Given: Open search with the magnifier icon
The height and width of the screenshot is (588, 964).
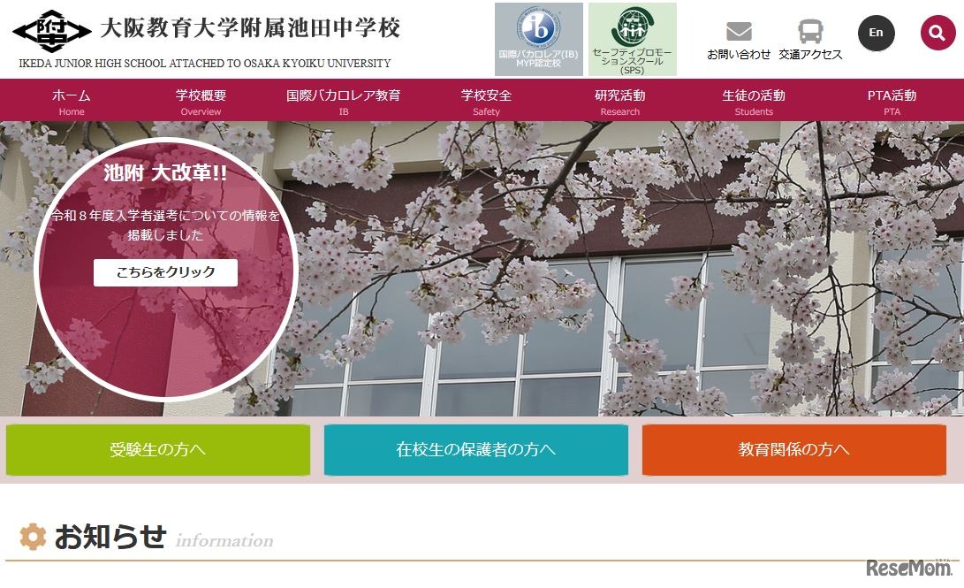Looking at the screenshot, I should pos(938,33).
